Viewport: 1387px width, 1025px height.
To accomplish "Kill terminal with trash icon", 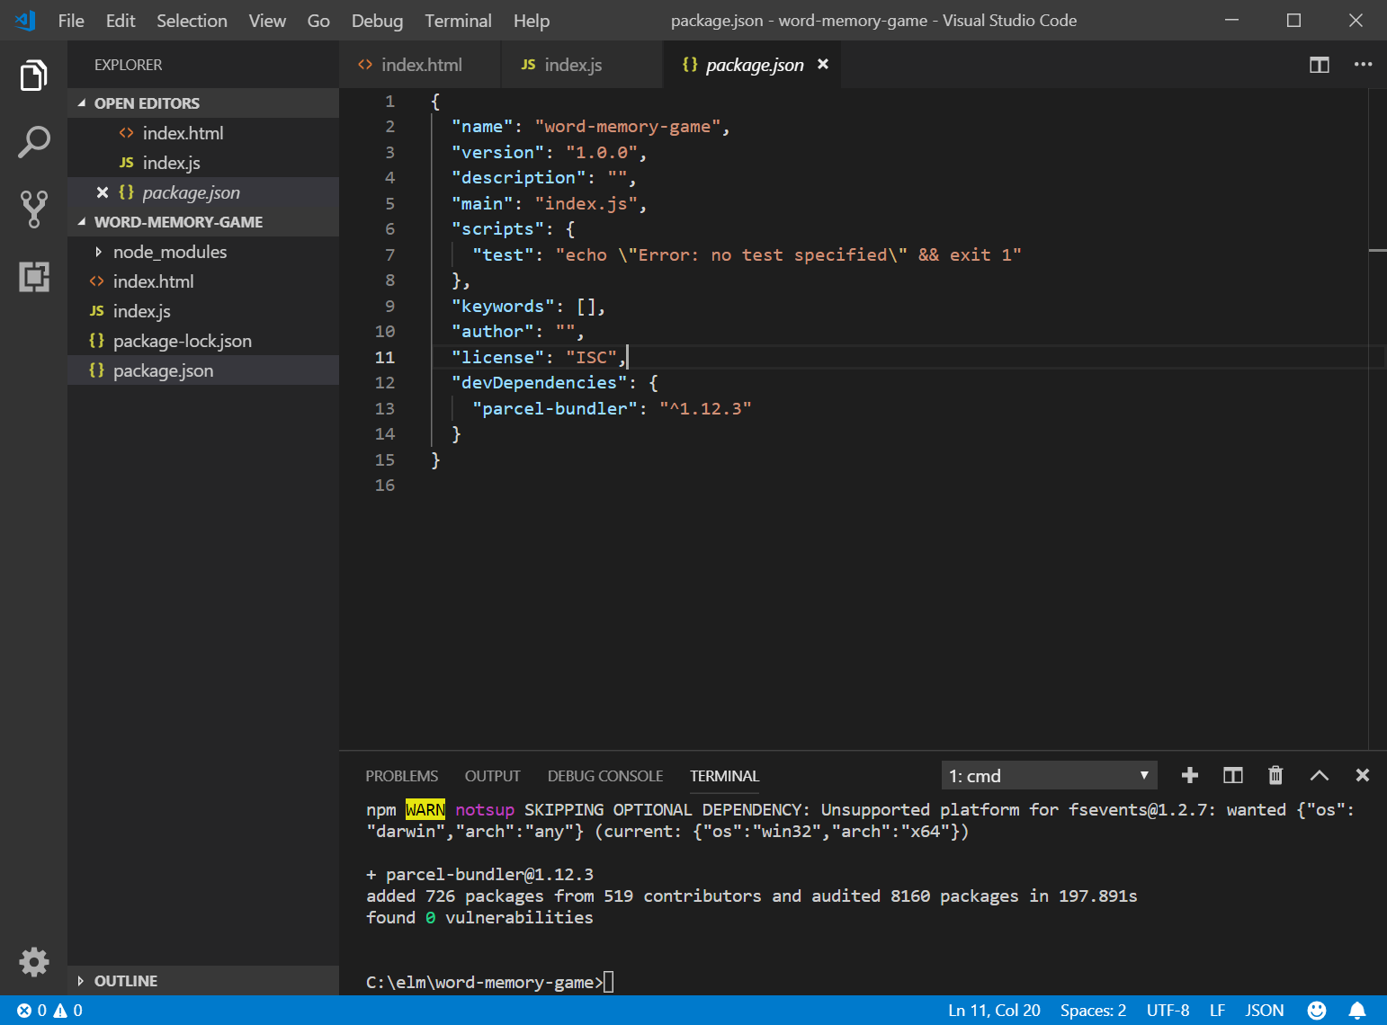I will click(1275, 775).
